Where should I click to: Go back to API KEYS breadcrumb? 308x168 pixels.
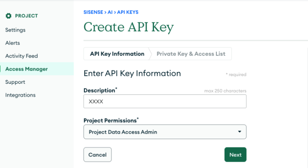(x=128, y=12)
